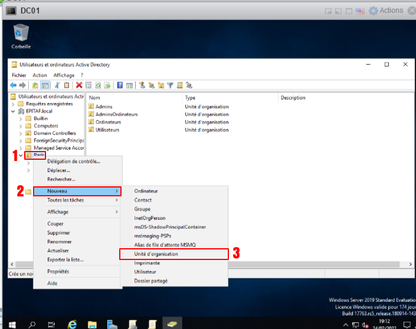Choose Délégation de contrôle from context menu
This screenshot has width=416, height=329.
tap(74, 162)
